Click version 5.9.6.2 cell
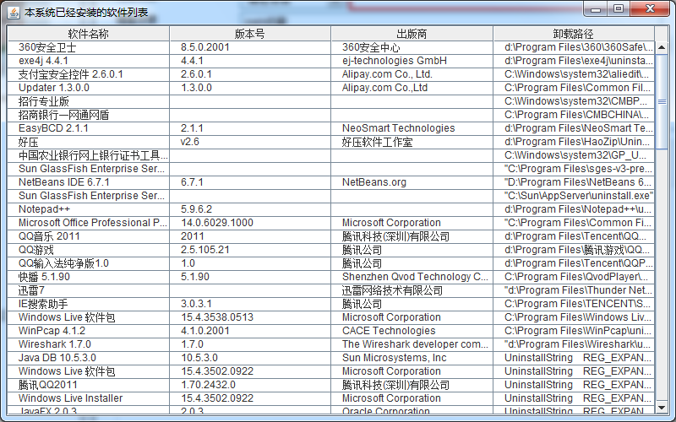The height and width of the screenshot is (422, 676). tap(250, 209)
